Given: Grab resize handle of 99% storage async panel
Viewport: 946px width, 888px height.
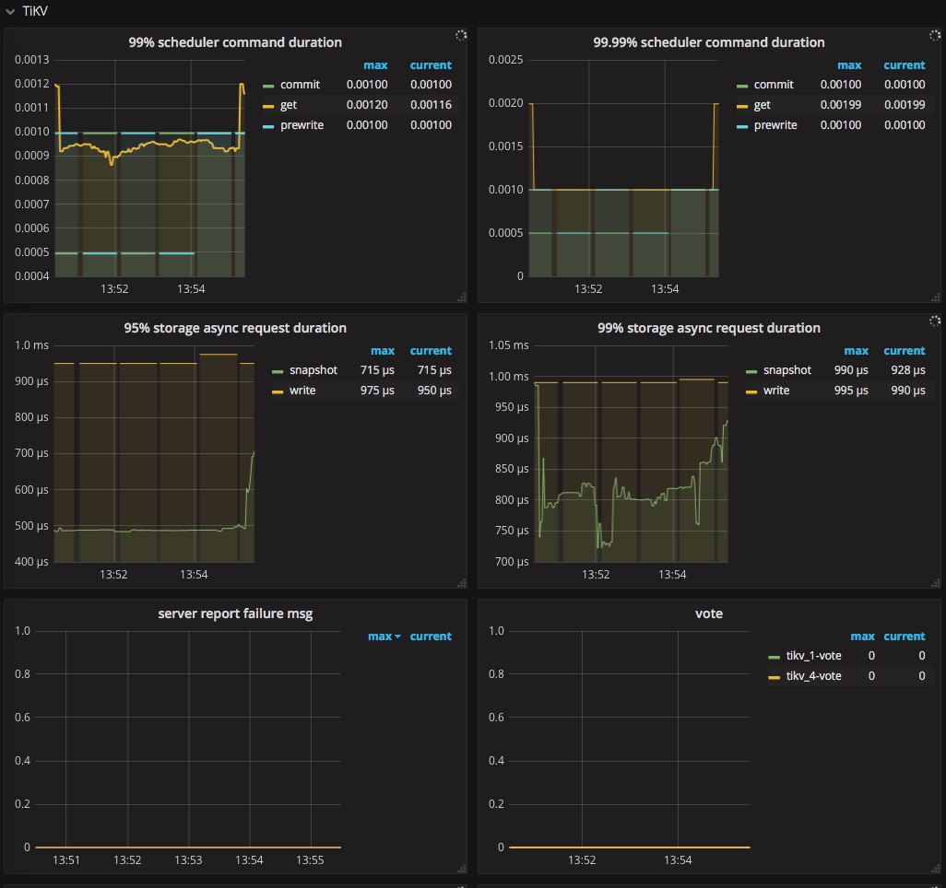Looking at the screenshot, I should (x=935, y=583).
